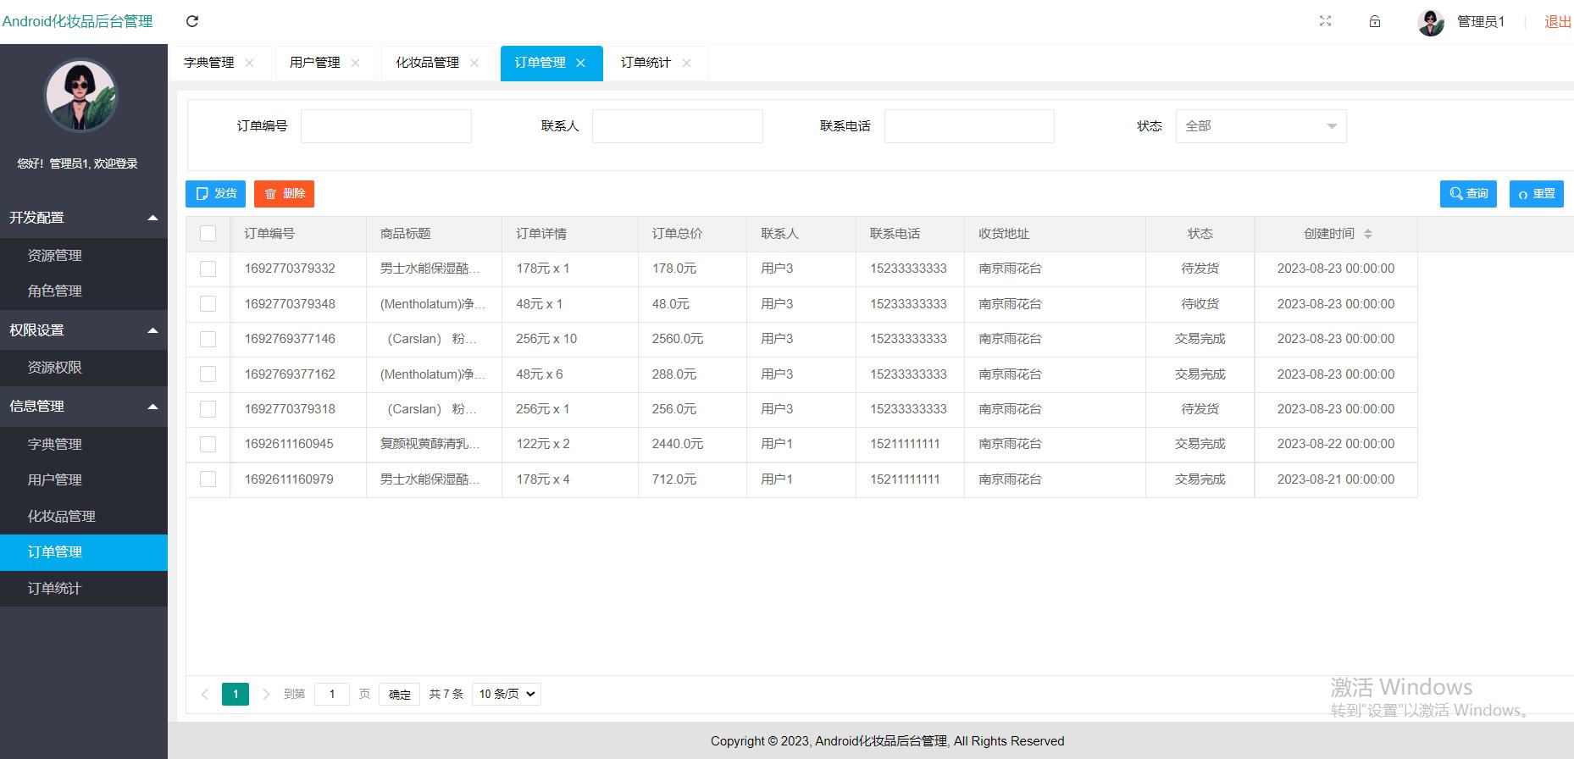Open the 10 条/页 page size dropdown
The image size is (1574, 759).
pyautogui.click(x=507, y=695)
